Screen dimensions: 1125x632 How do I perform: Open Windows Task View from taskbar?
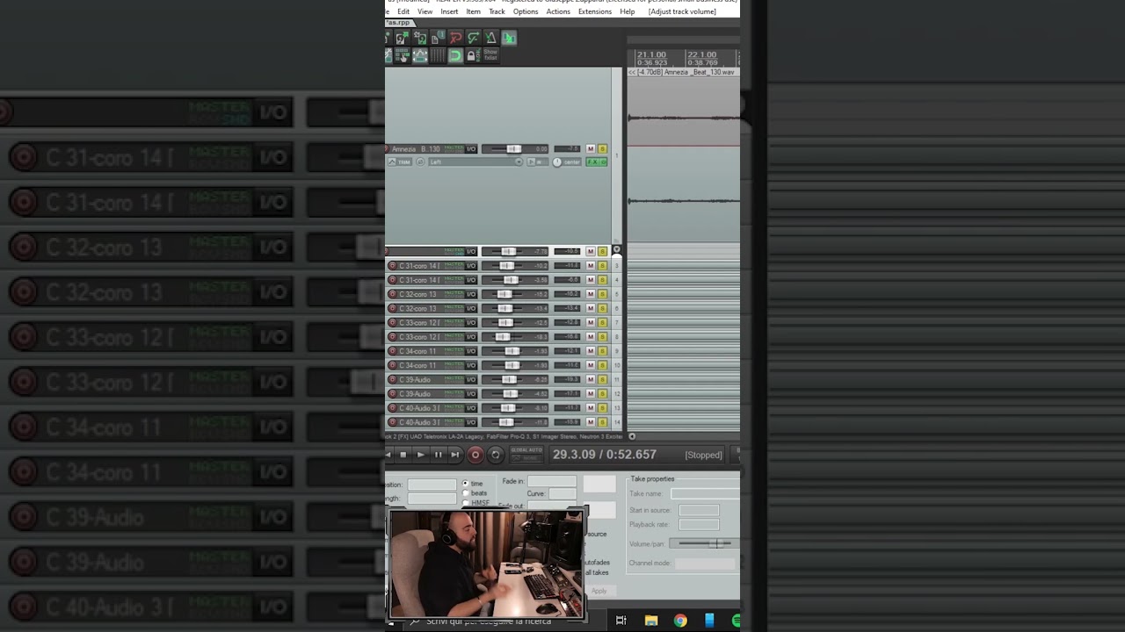tap(621, 621)
